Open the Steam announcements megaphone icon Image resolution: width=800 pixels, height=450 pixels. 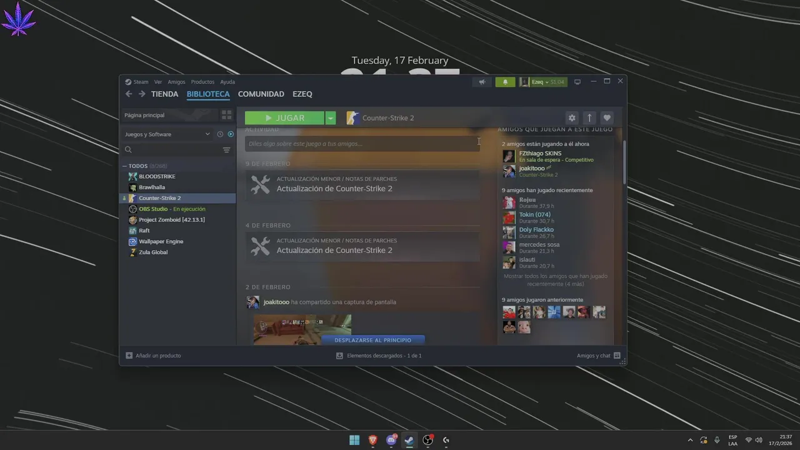tap(482, 82)
